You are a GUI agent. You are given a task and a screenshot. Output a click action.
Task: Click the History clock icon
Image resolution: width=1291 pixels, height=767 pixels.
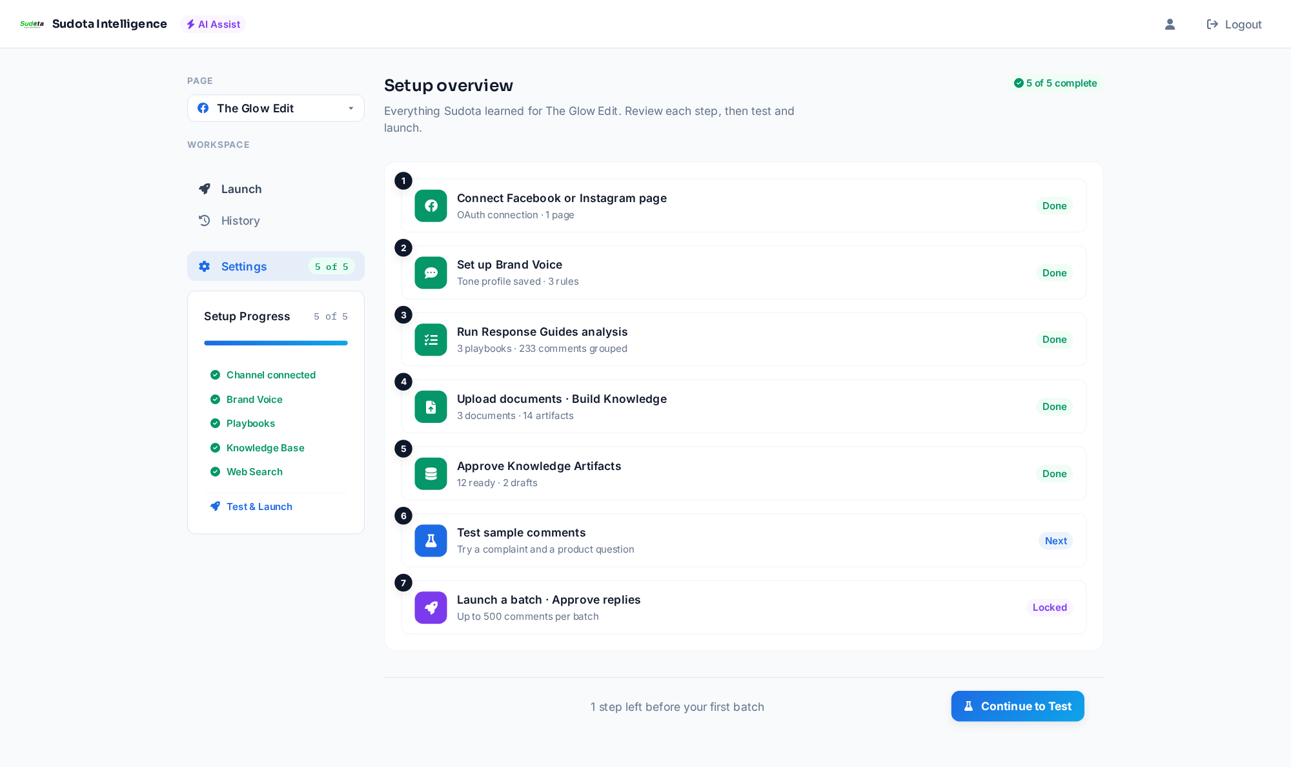(205, 220)
